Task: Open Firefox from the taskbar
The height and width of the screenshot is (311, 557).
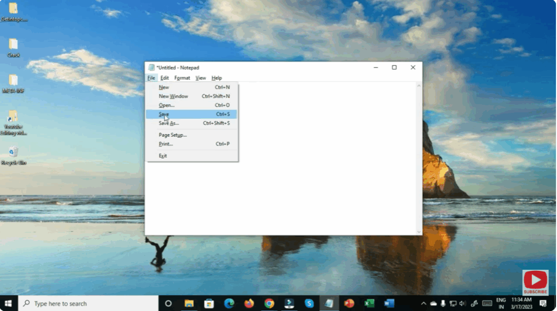Action: 249,303
